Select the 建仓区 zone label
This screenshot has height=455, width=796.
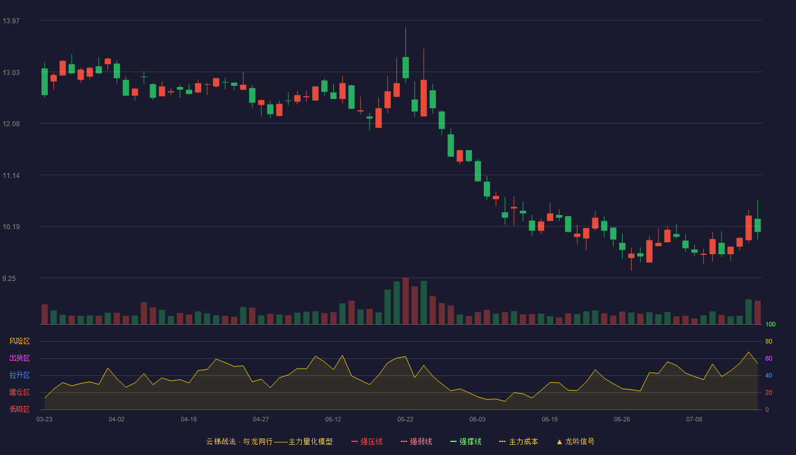pyautogui.click(x=19, y=392)
